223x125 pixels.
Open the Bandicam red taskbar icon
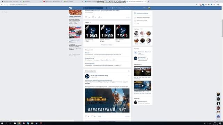(x=41, y=123)
